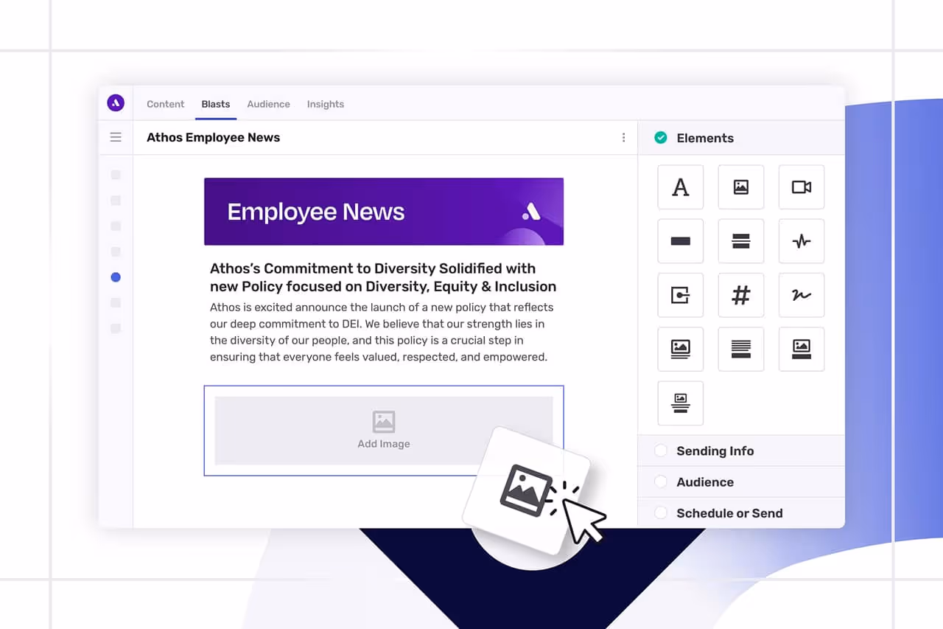
Task: Click the Sending Info status circle
Action: (x=661, y=451)
